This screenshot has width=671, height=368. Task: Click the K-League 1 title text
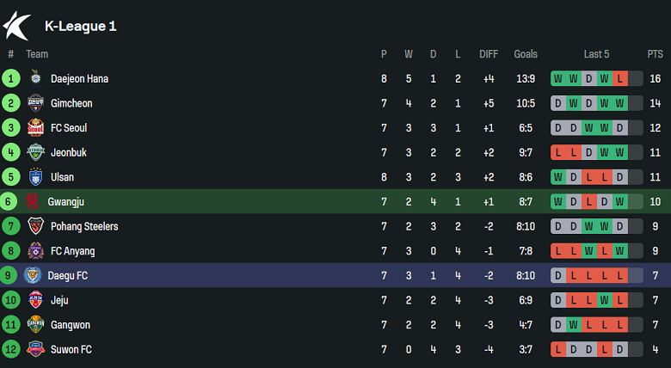[80, 26]
